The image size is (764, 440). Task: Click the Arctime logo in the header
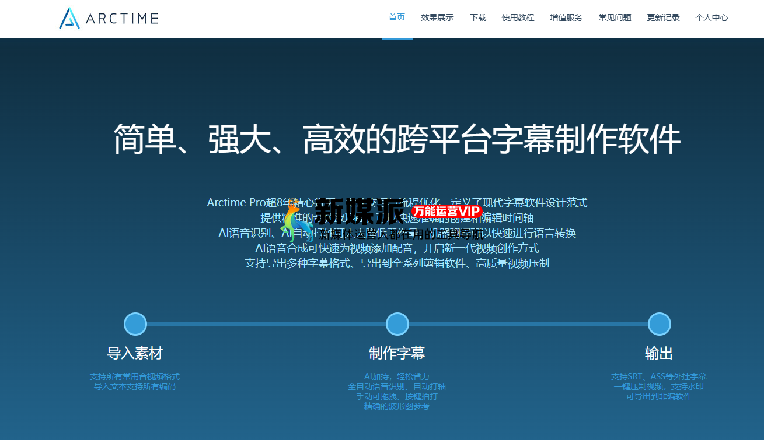[x=109, y=18]
